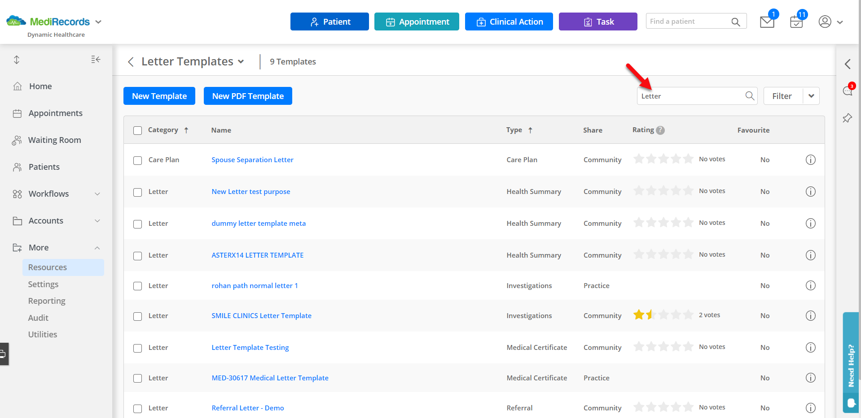Screen dimensions: 861x418
Task: Open info for Referral Letter - Demo
Action: [810, 408]
